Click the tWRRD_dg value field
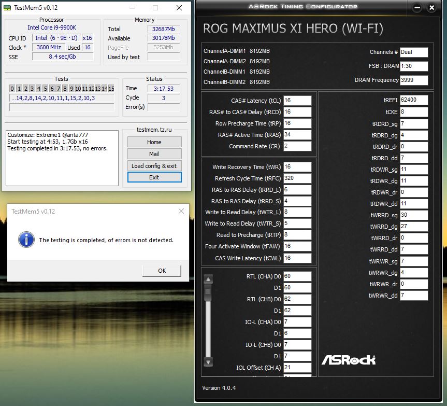447x406 pixels. pyautogui.click(x=414, y=227)
